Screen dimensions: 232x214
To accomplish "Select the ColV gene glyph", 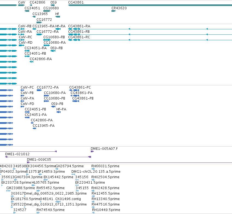I will click(x=22, y=5).
